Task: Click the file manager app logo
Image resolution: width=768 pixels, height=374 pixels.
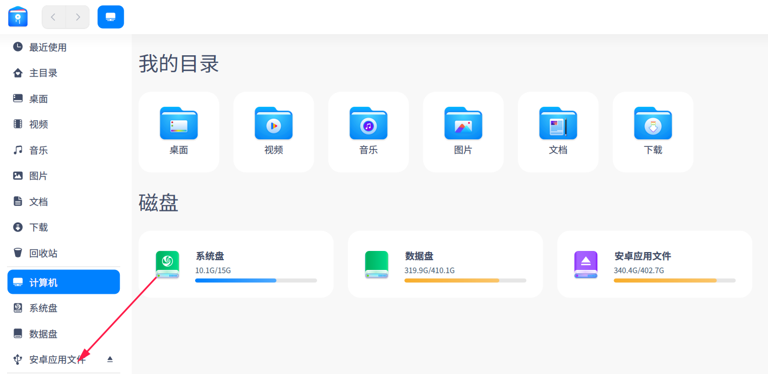Action: tap(18, 17)
